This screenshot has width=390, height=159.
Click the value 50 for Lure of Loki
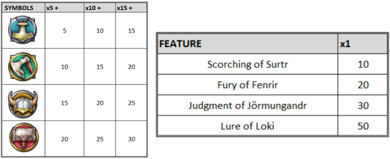pos(363,126)
